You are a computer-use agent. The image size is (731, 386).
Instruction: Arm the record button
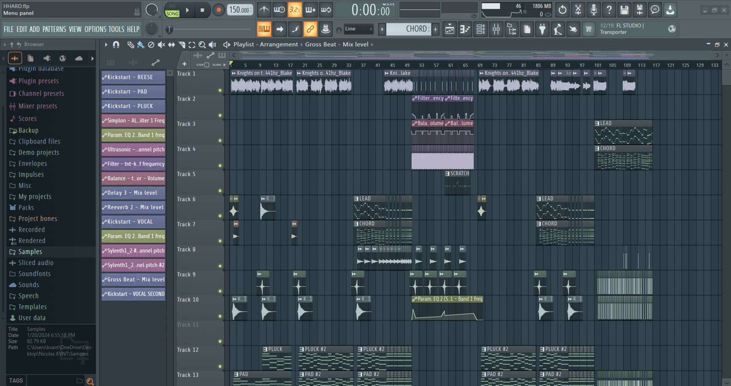pos(219,10)
